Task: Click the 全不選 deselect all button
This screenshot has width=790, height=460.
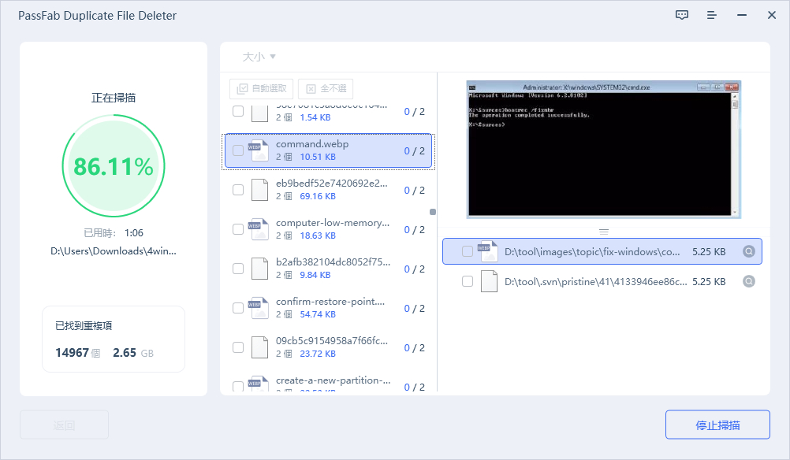Action: (326, 89)
